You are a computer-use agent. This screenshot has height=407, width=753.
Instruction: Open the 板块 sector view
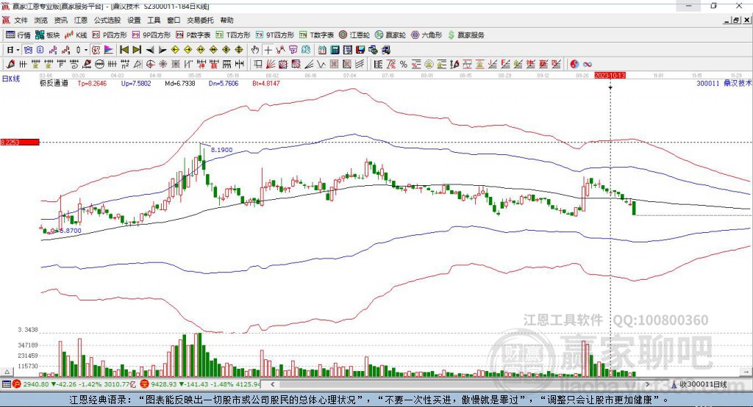[47, 35]
